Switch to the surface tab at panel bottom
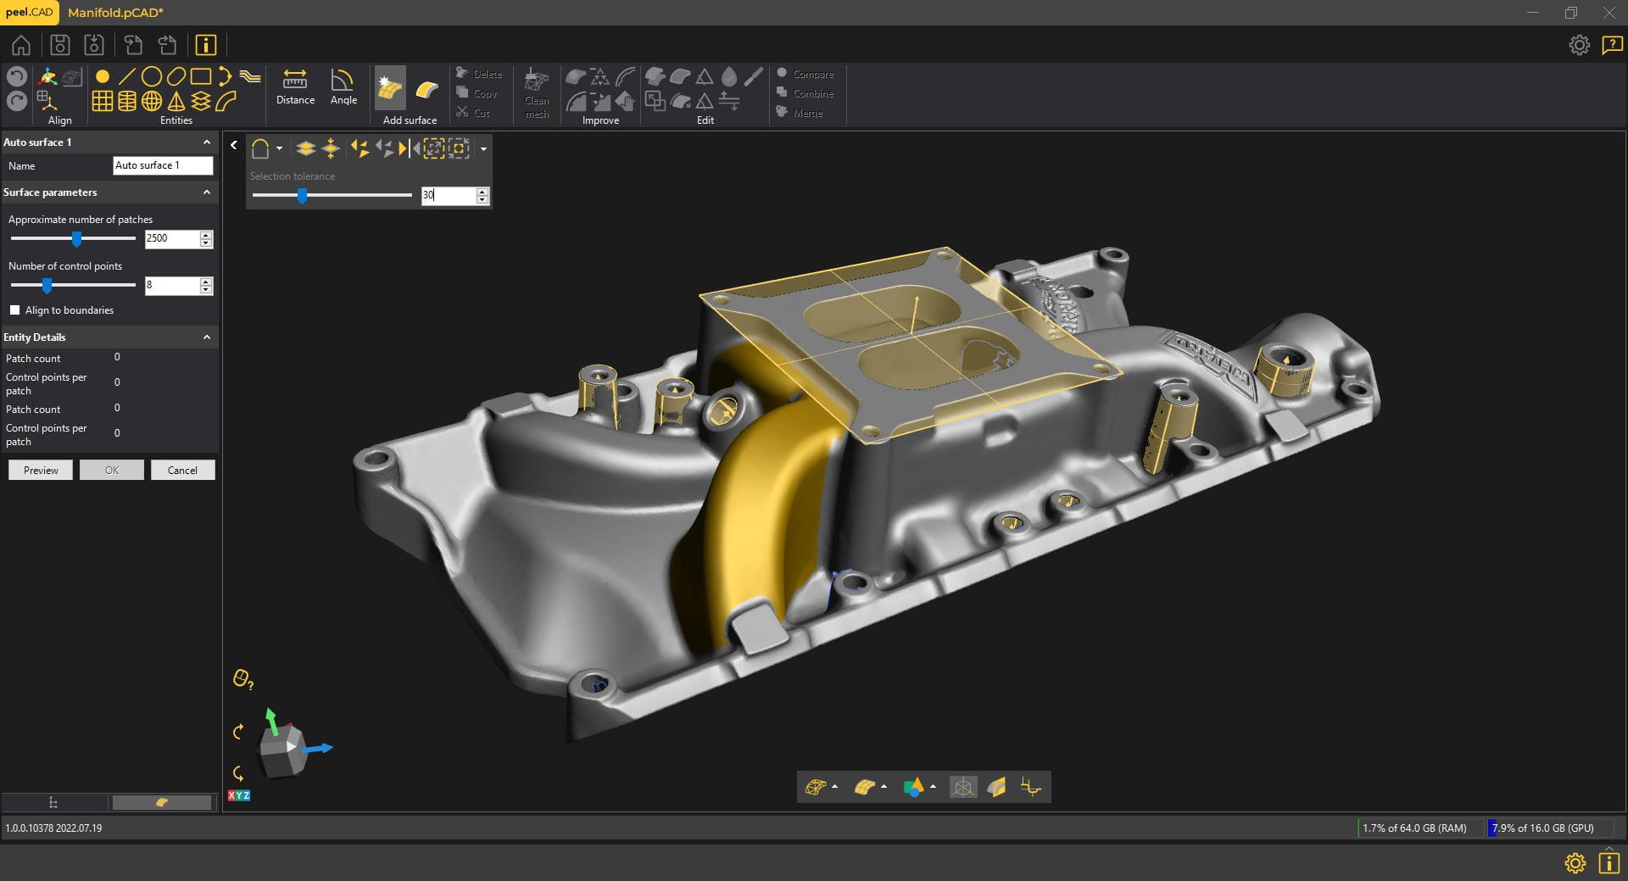The image size is (1628, 881). pyautogui.click(x=161, y=802)
